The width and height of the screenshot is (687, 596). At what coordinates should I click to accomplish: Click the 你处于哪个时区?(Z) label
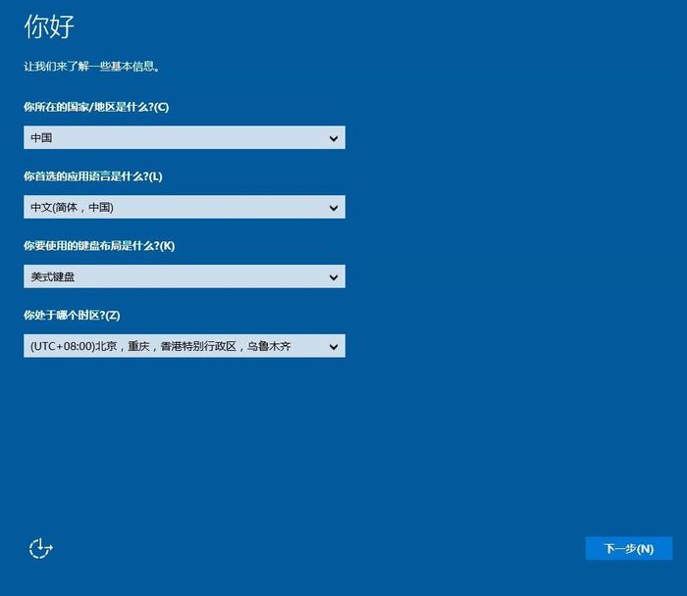point(72,315)
